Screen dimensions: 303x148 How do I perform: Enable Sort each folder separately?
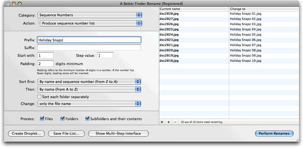pyautogui.click(x=40, y=96)
